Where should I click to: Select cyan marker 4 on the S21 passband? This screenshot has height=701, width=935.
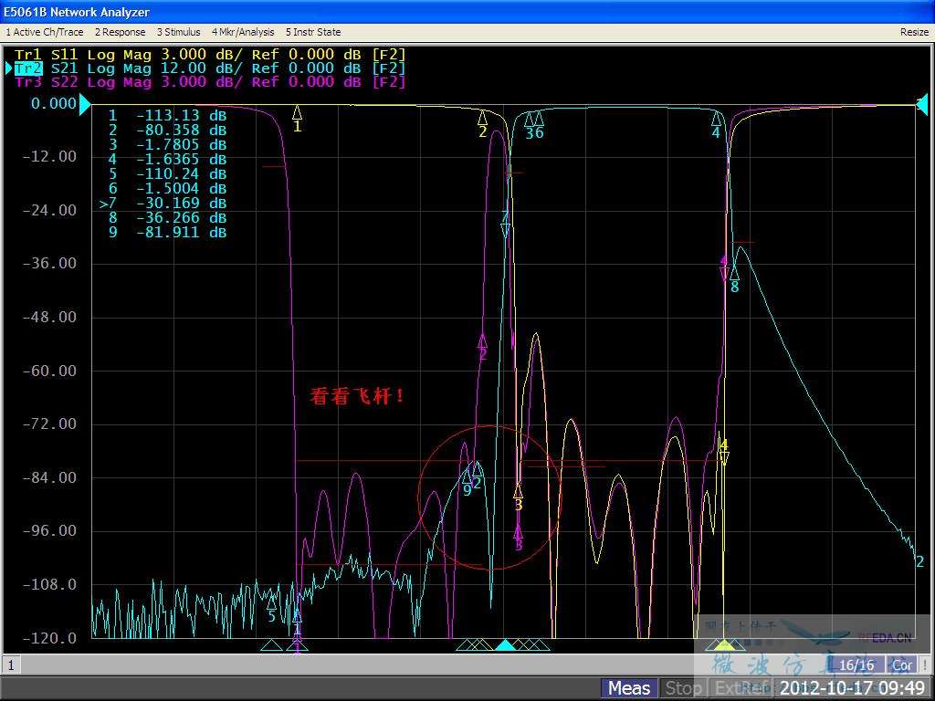717,124
